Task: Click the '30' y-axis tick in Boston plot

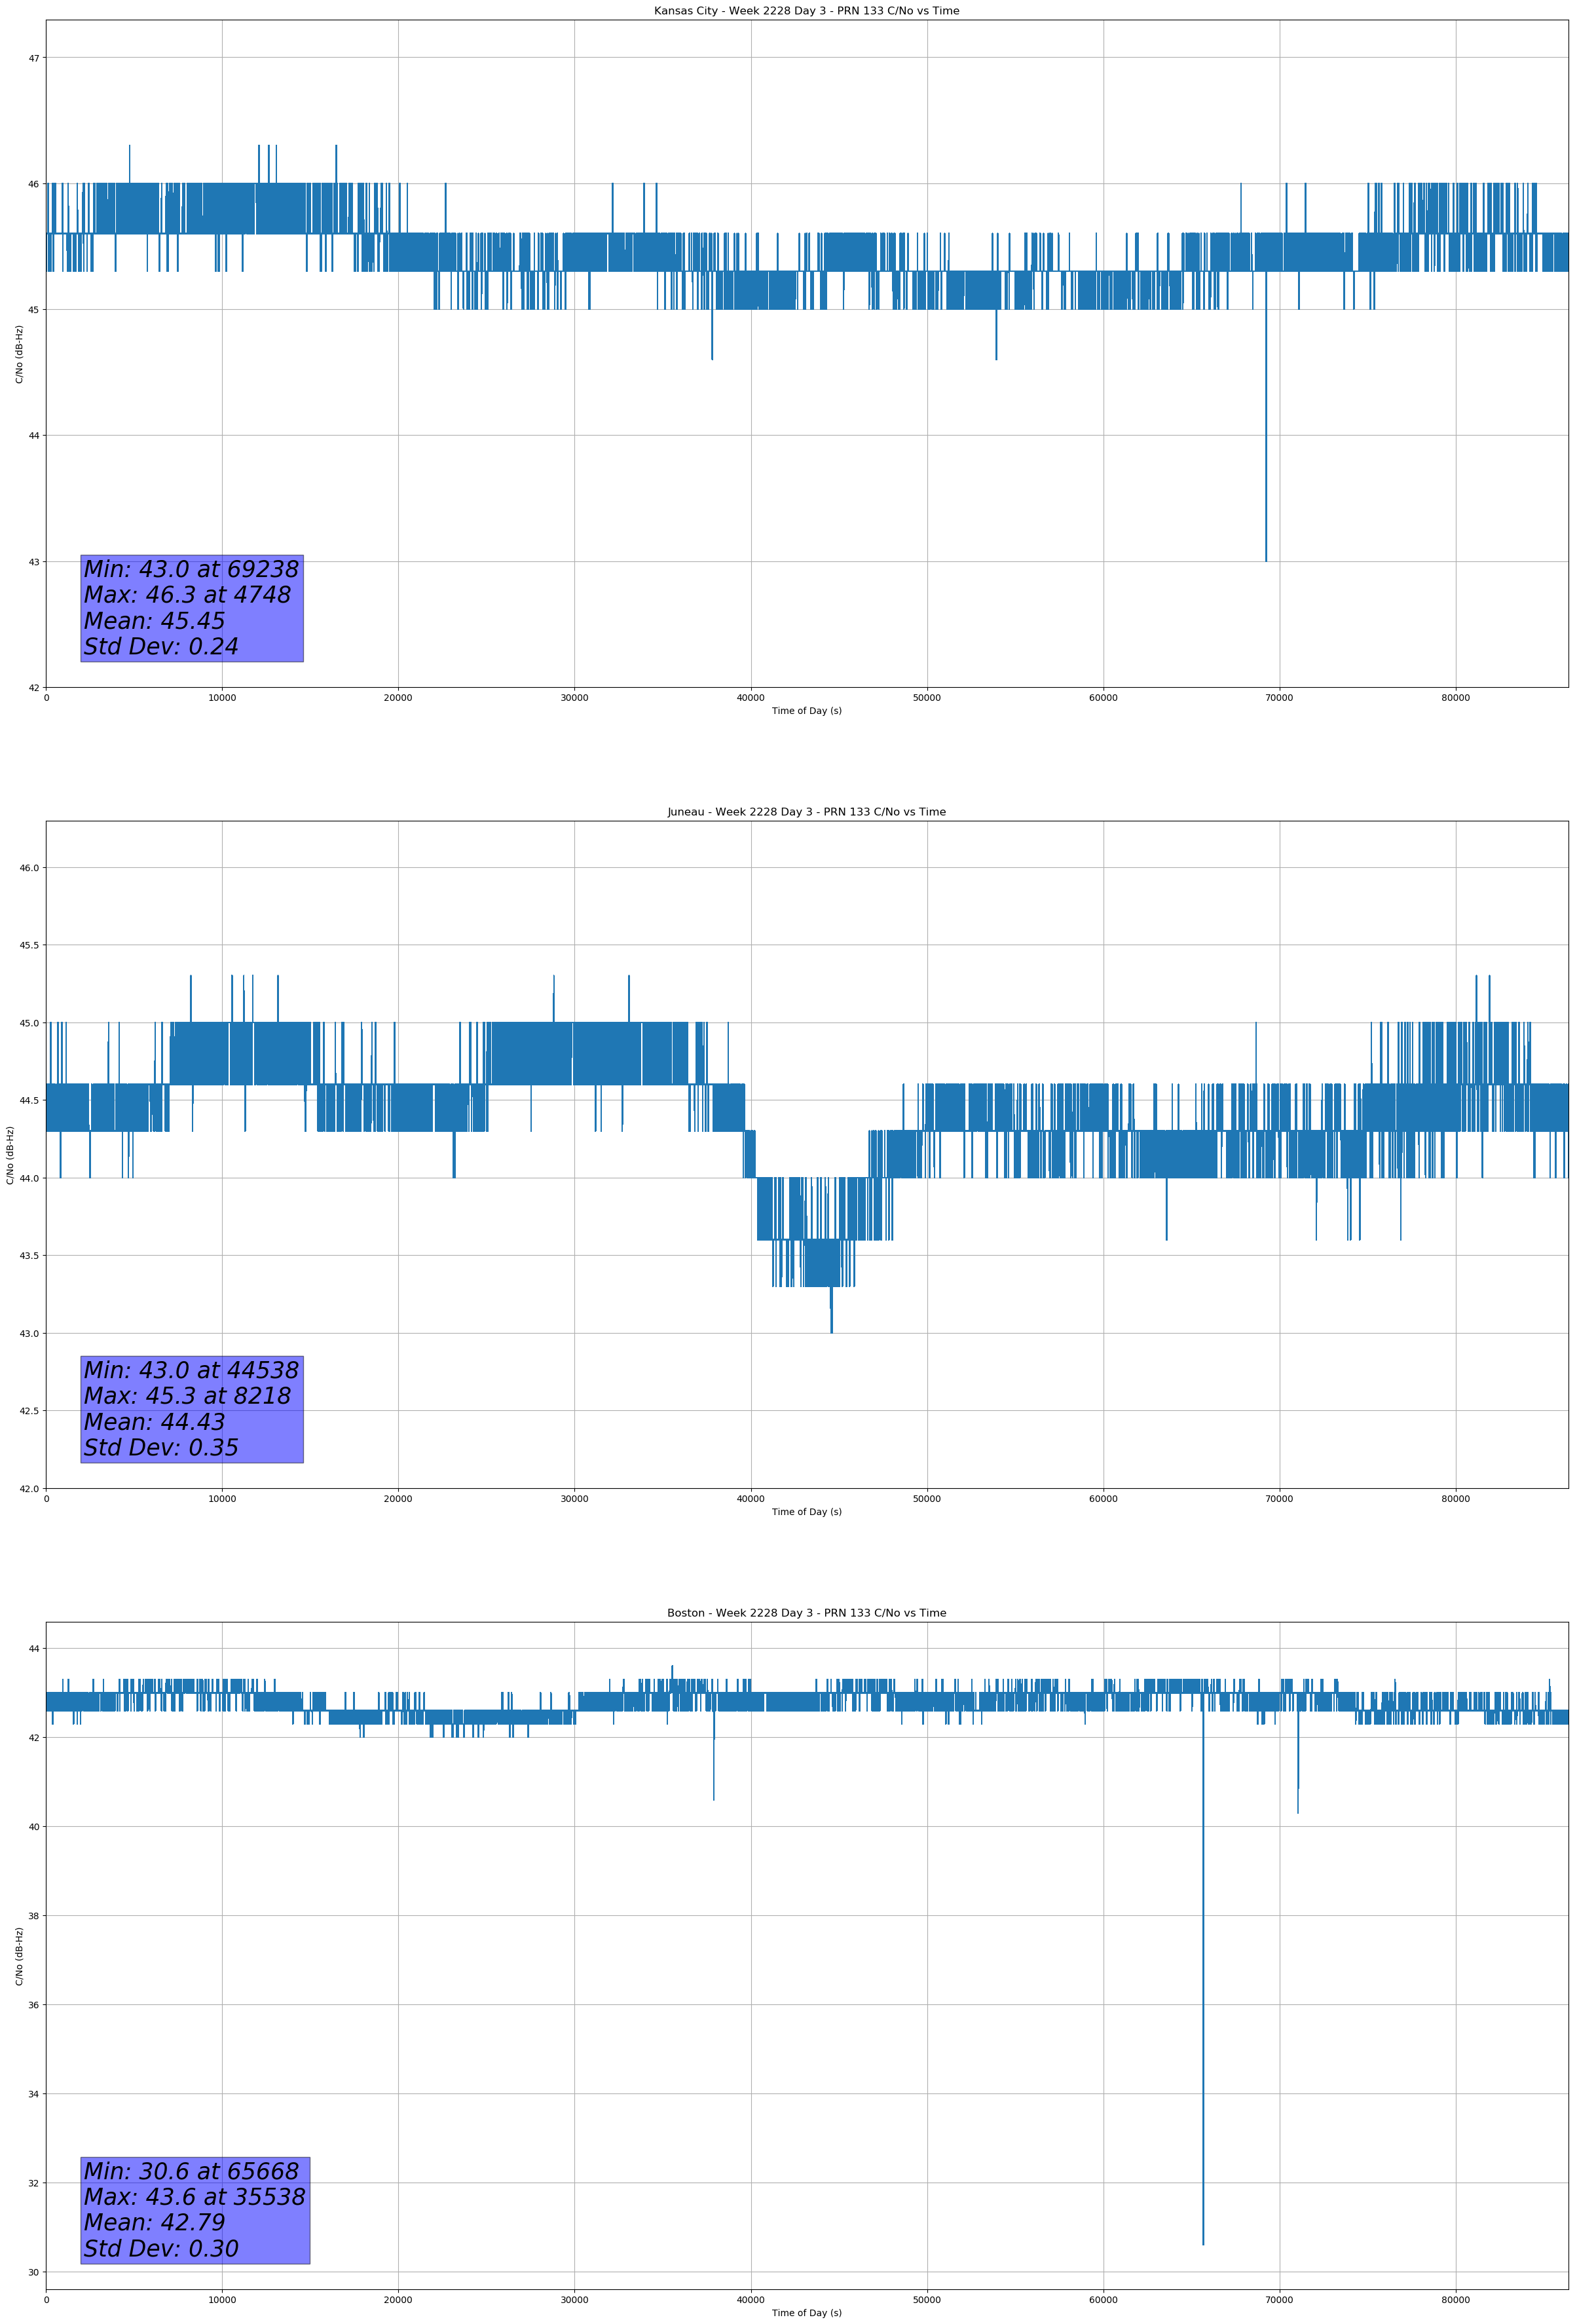Action: 34,2273
